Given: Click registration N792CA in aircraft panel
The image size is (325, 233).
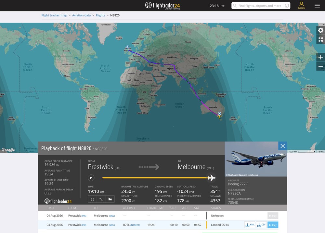Looking at the screenshot, I should click(234, 193).
